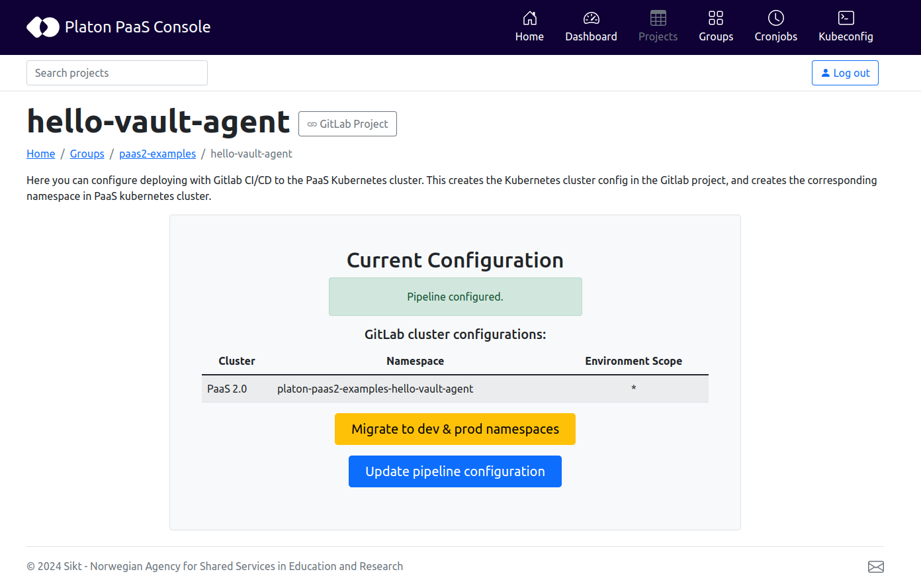921x584 pixels.
Task: Click the Home label in navbar
Action: pyautogui.click(x=530, y=36)
